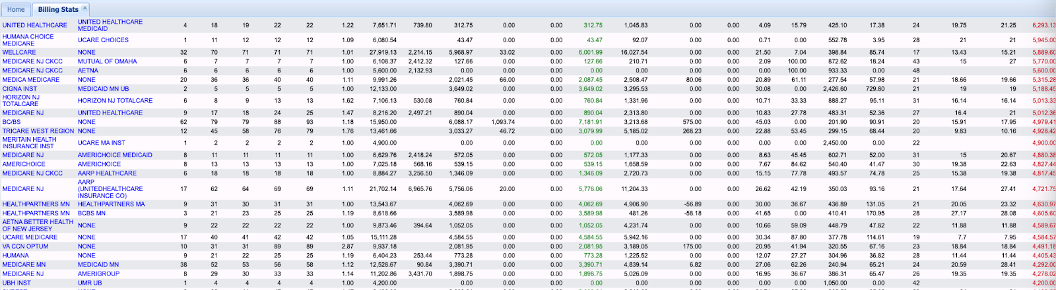Click the VA CCN OPTUM link
The width and height of the screenshot is (1056, 290).
tap(25, 246)
